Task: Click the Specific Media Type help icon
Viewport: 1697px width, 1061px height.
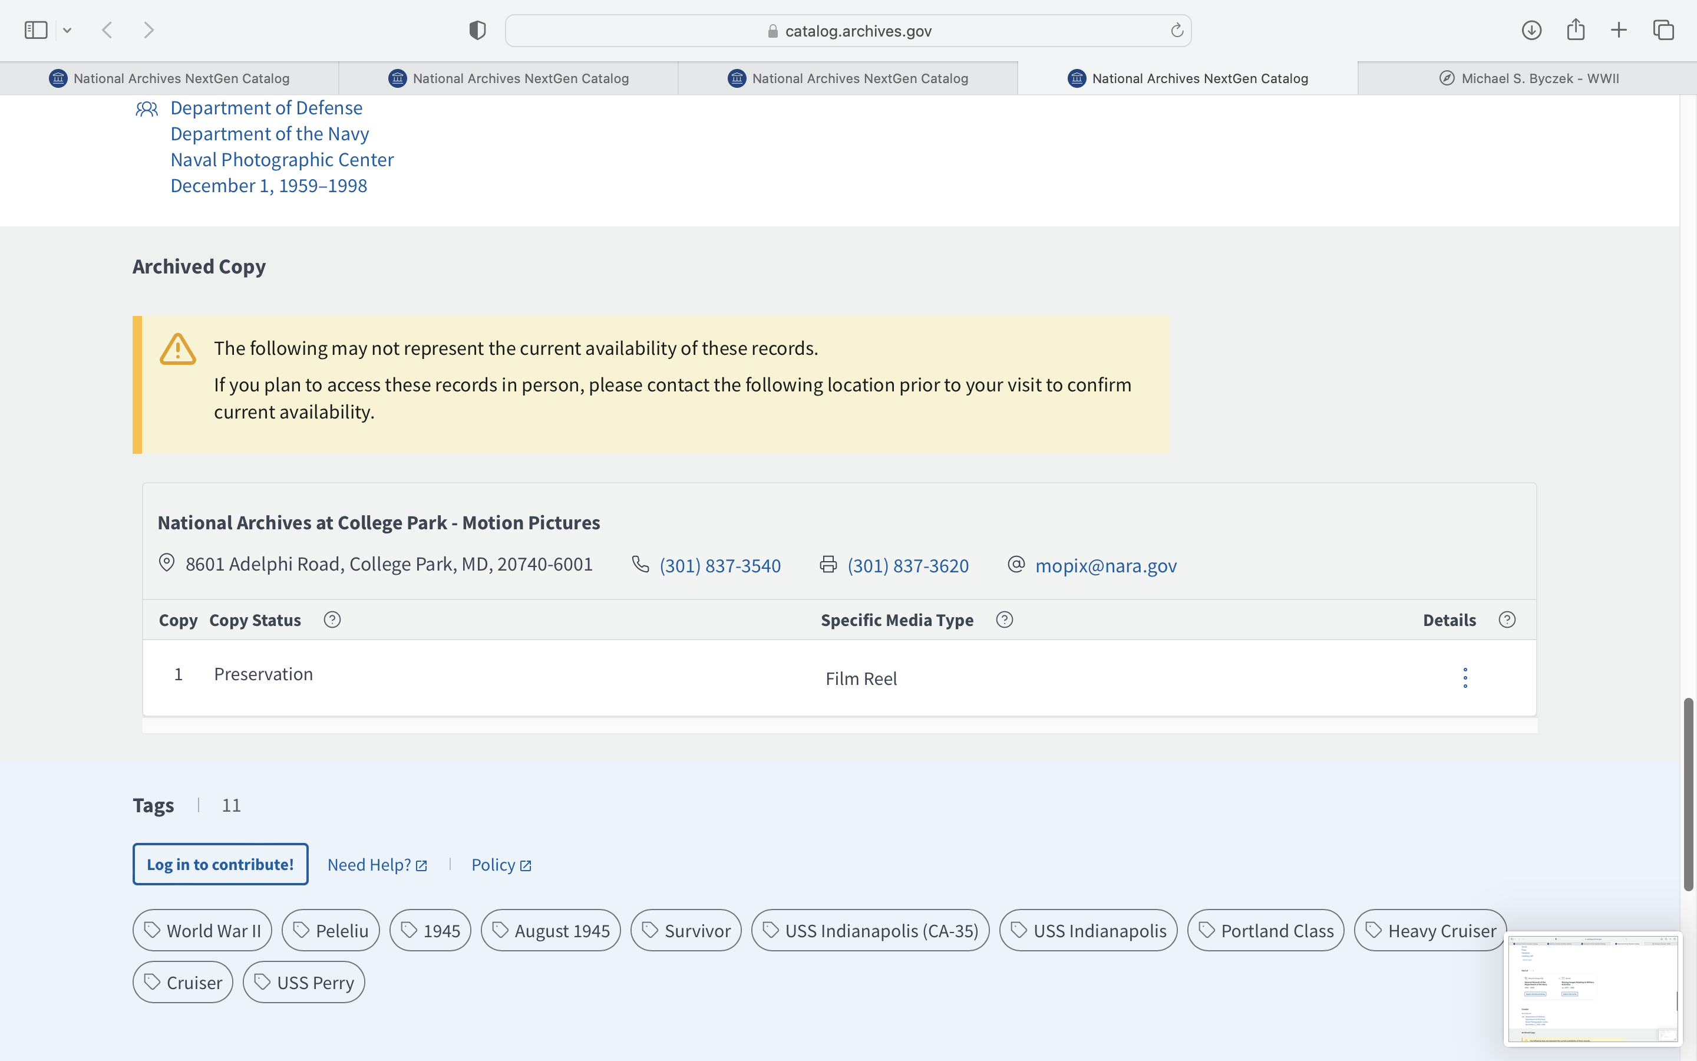Action: (x=1004, y=620)
